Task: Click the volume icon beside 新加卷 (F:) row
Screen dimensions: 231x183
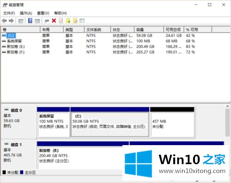Action: click(4, 52)
